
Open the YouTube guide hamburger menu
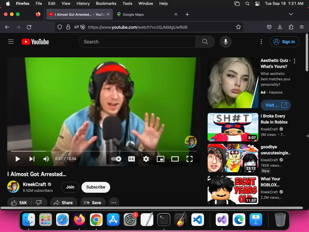coord(11,42)
